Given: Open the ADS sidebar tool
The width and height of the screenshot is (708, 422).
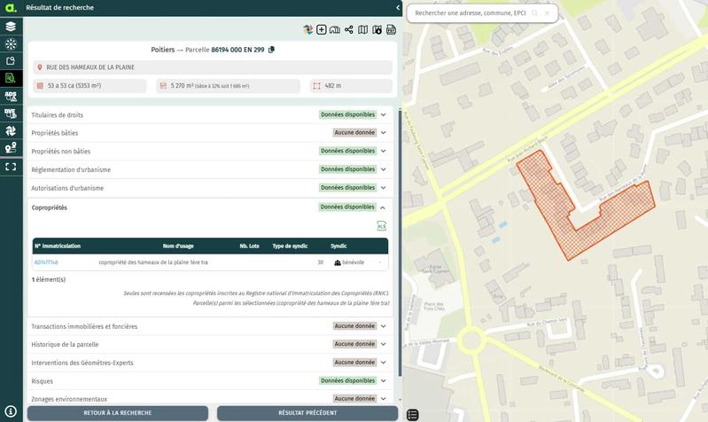Looking at the screenshot, I should click(11, 96).
